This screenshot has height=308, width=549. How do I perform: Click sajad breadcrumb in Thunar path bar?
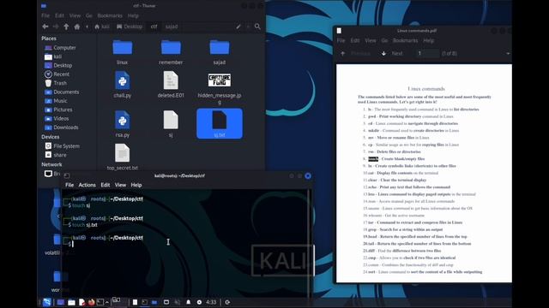point(172,27)
